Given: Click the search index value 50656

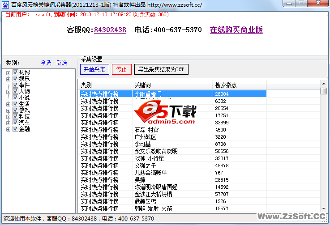Looking at the screenshot, I should [x=222, y=151].
